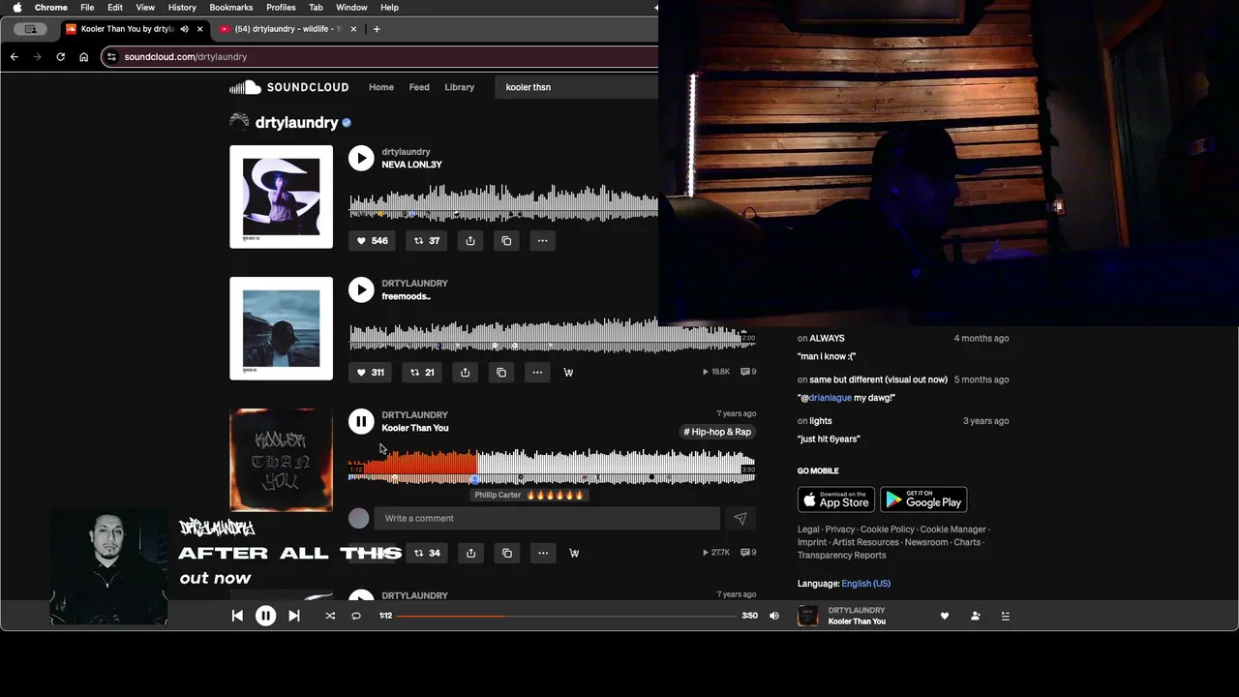
Task: Open player bar track artwork thumbnail
Action: pyautogui.click(x=808, y=616)
